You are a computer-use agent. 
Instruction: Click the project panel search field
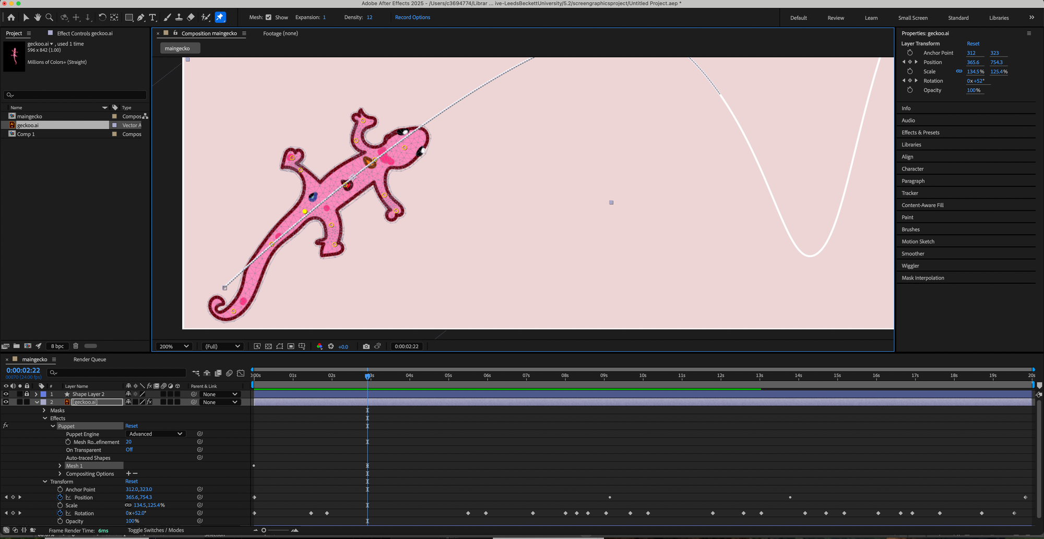point(75,95)
